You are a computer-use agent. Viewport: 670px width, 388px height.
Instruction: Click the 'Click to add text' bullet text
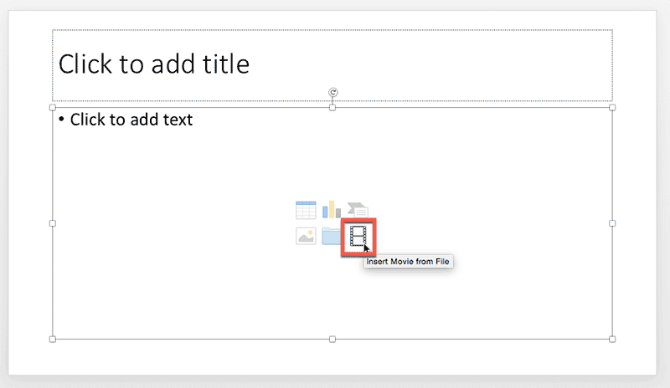tap(131, 120)
